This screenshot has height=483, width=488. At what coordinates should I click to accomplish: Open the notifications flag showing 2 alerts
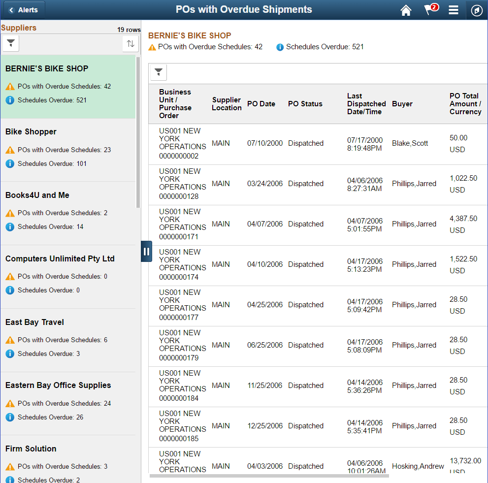[x=429, y=10]
